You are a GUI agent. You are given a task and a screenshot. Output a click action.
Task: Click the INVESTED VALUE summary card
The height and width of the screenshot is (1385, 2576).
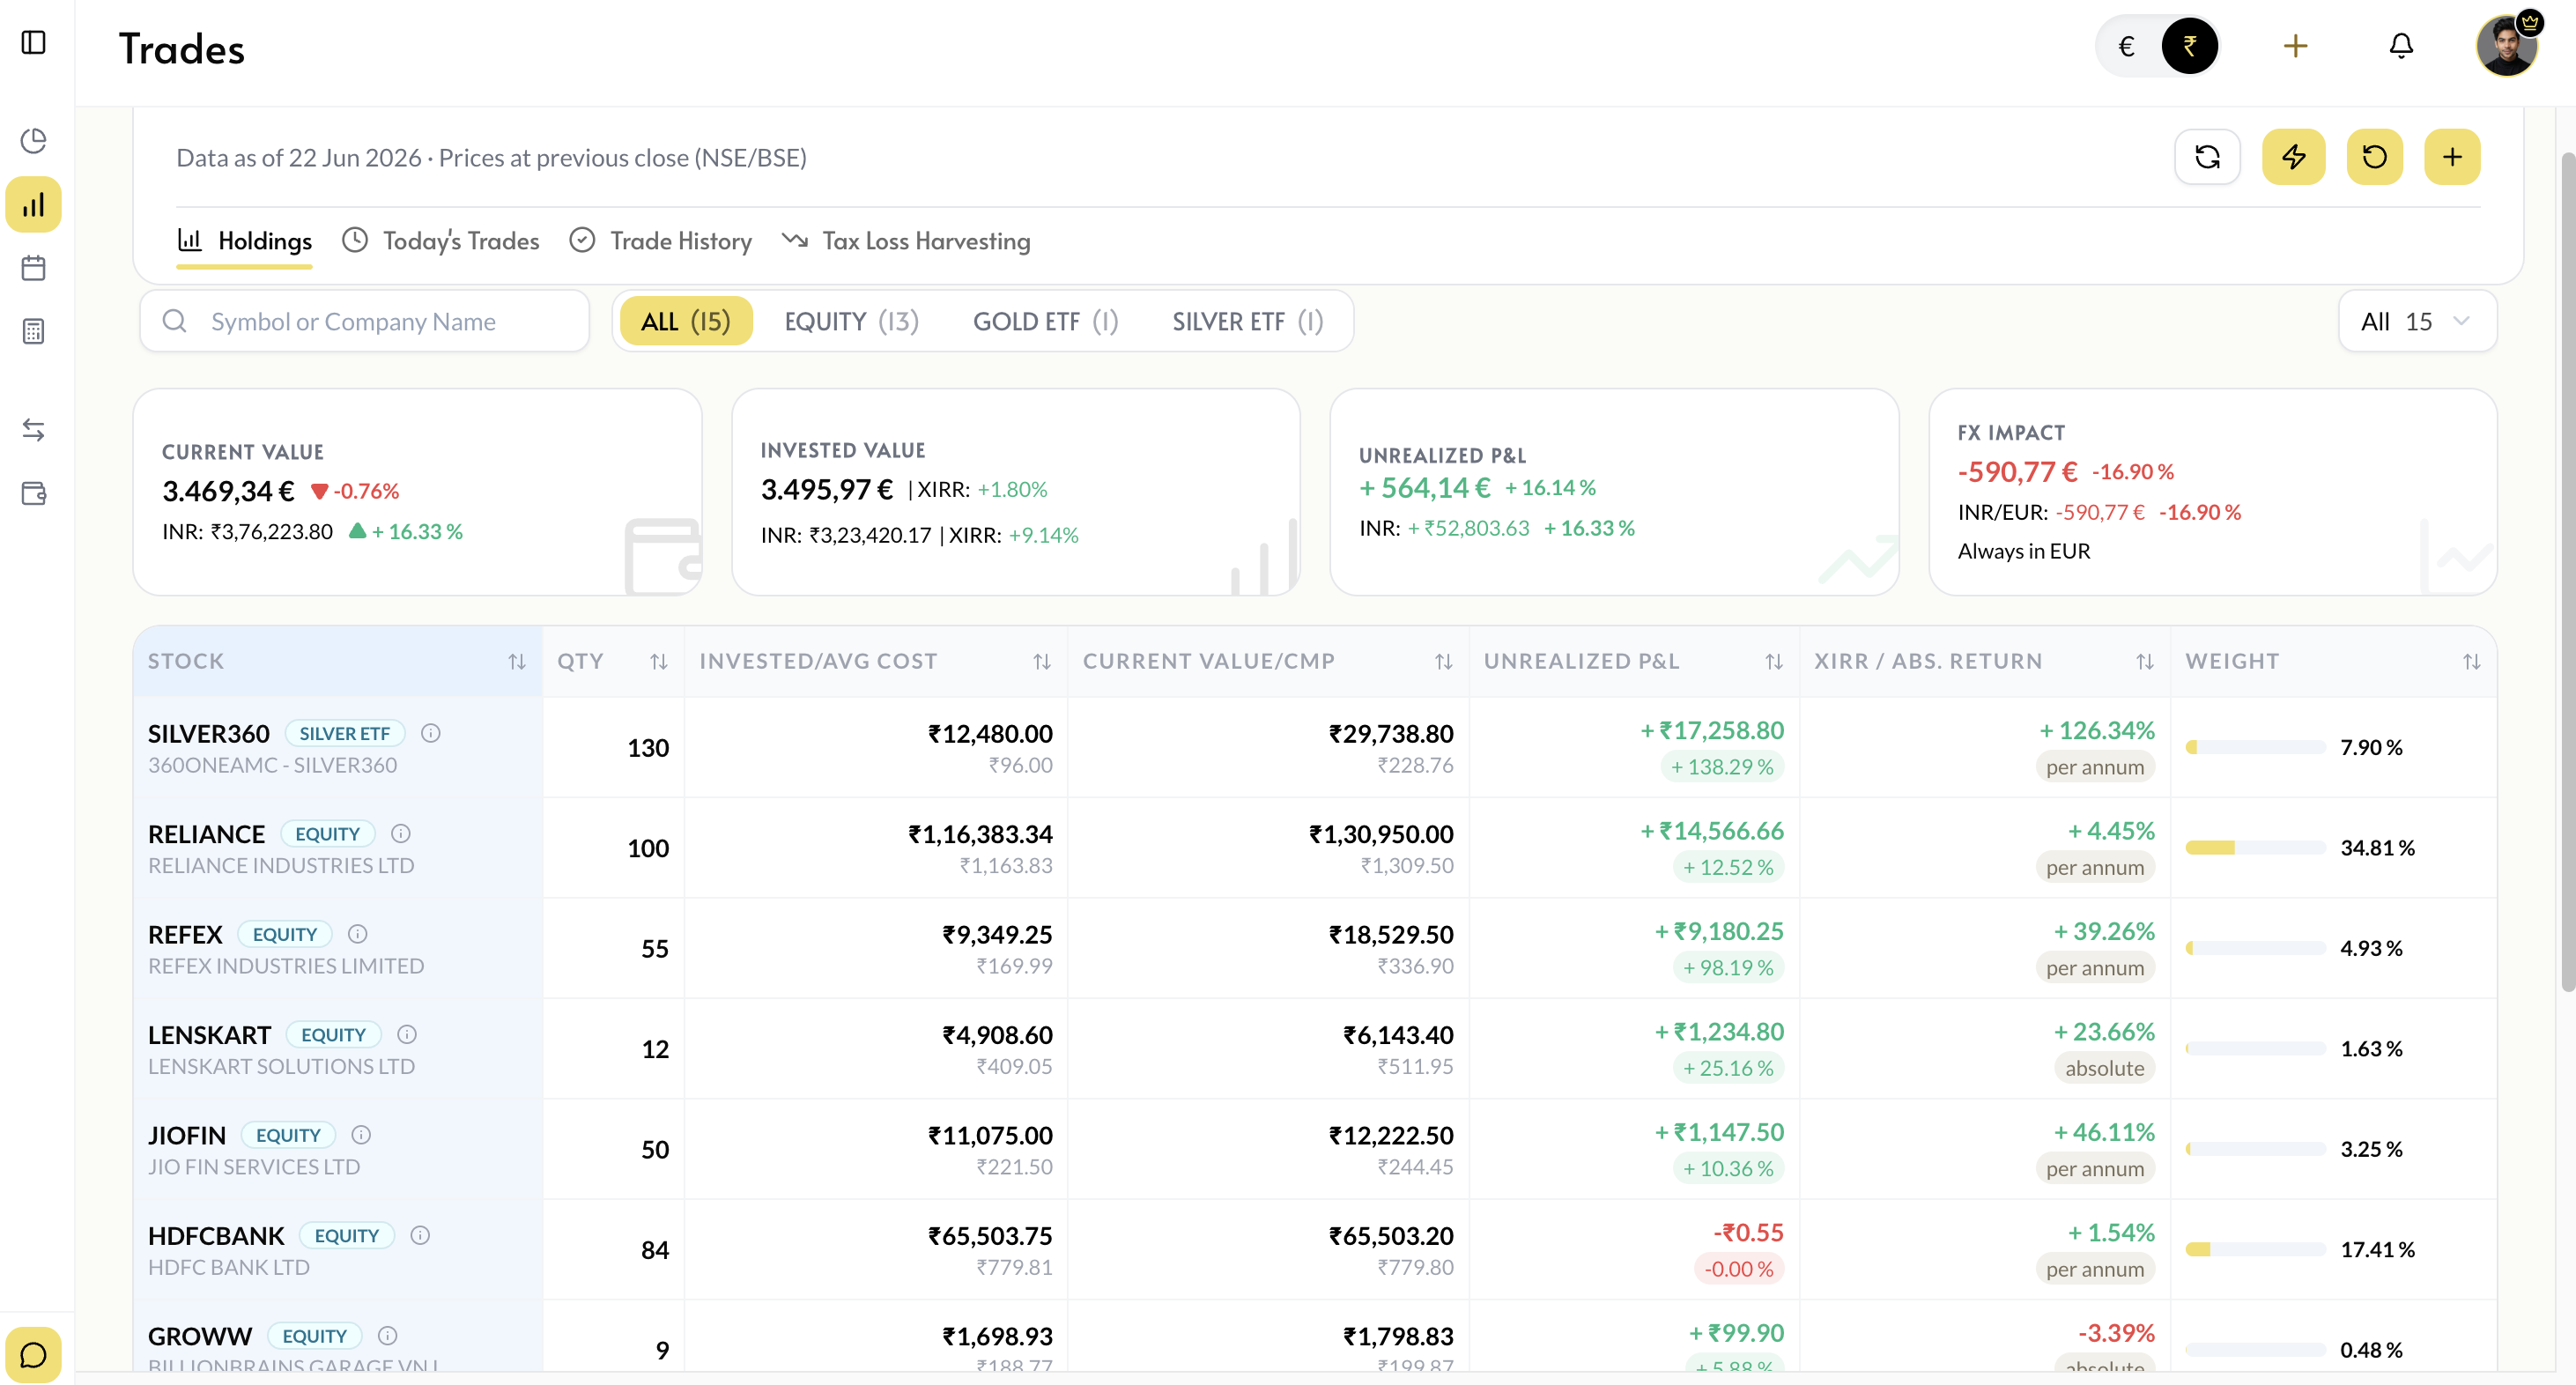click(1016, 492)
